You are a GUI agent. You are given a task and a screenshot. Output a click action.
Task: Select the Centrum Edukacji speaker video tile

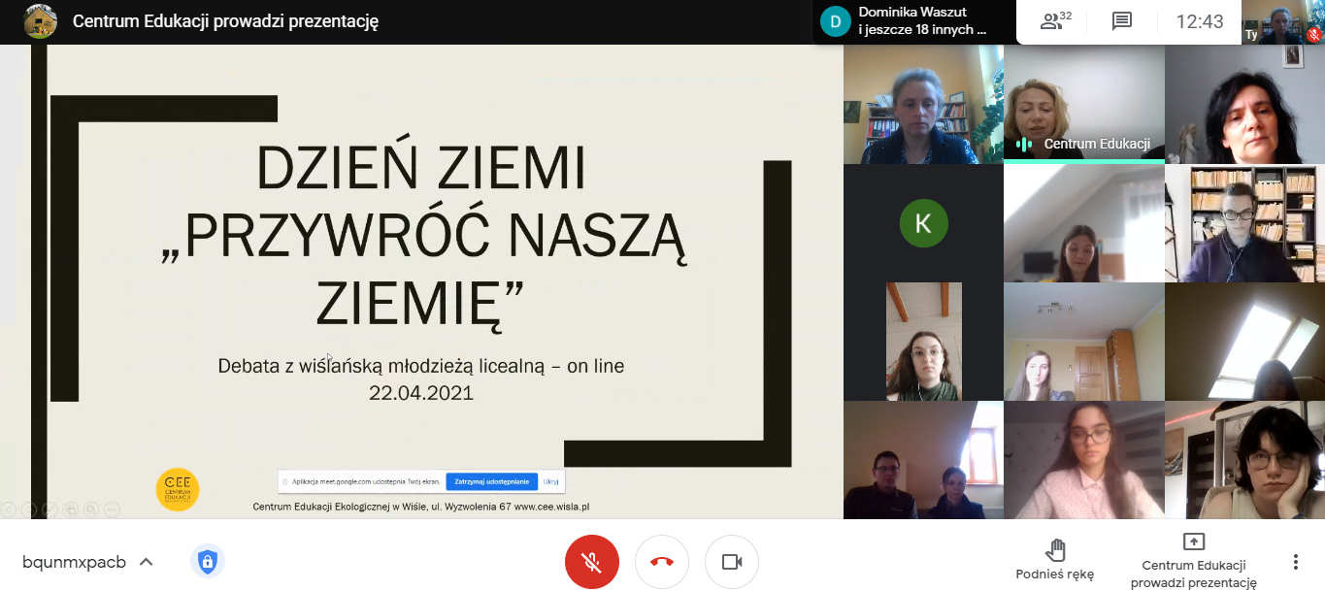(1083, 103)
